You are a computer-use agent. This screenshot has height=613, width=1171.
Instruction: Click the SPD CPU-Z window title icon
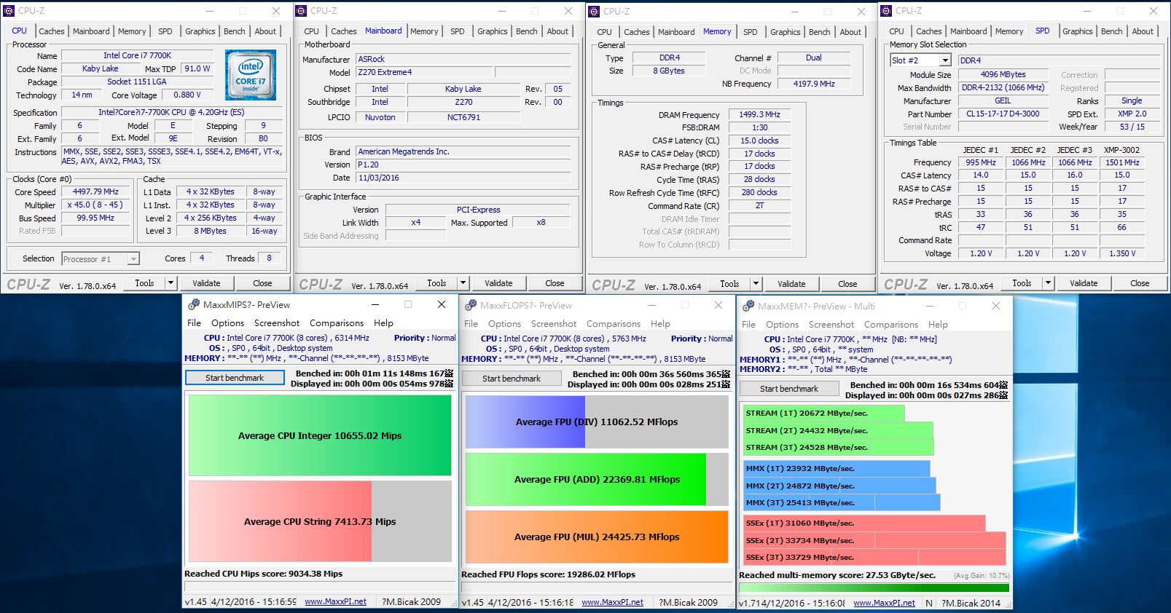point(886,11)
